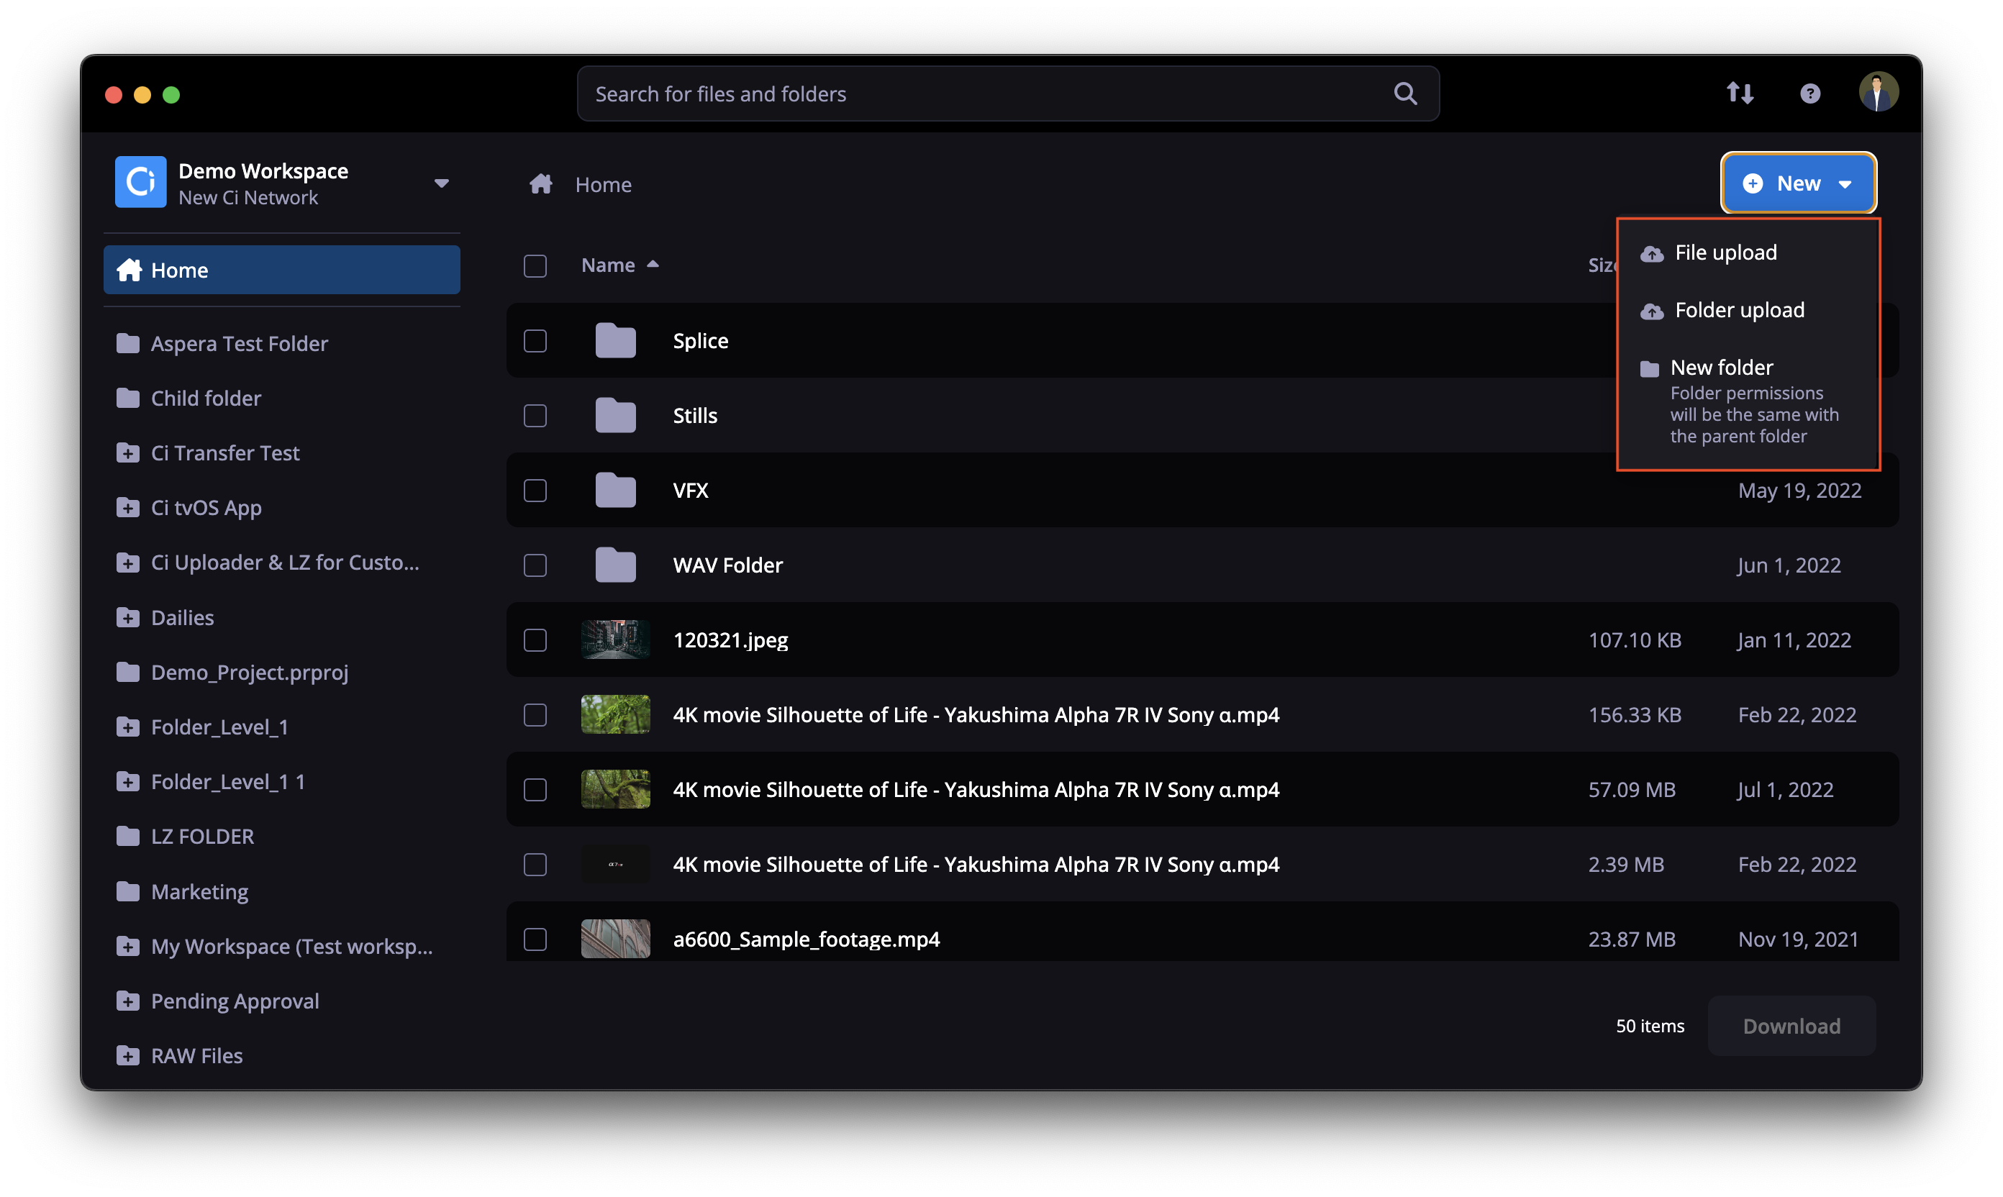Click Pending Approval folder icon
The image size is (2003, 1197).
(127, 1001)
